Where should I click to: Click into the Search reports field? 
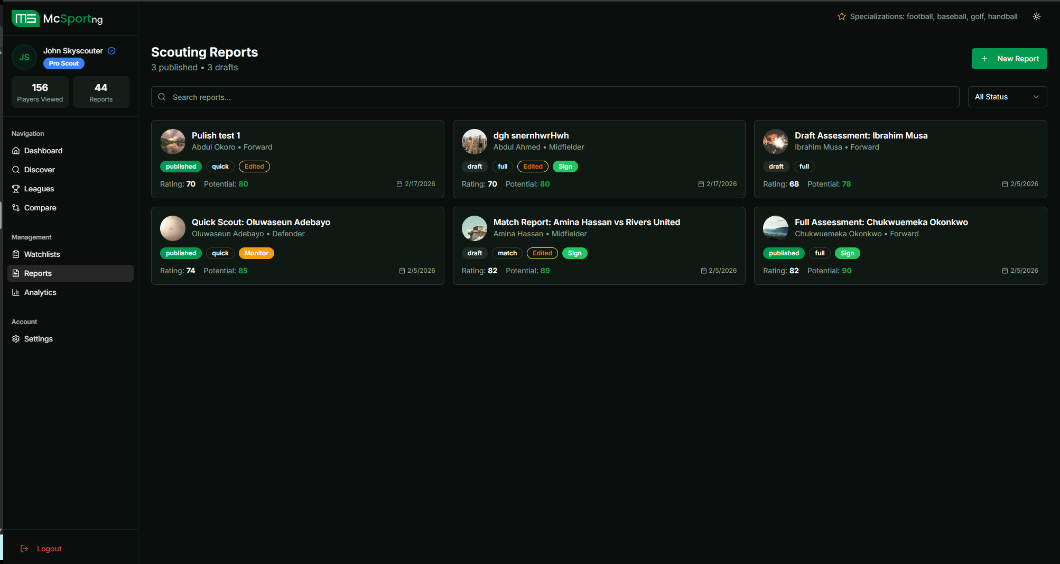click(x=555, y=97)
